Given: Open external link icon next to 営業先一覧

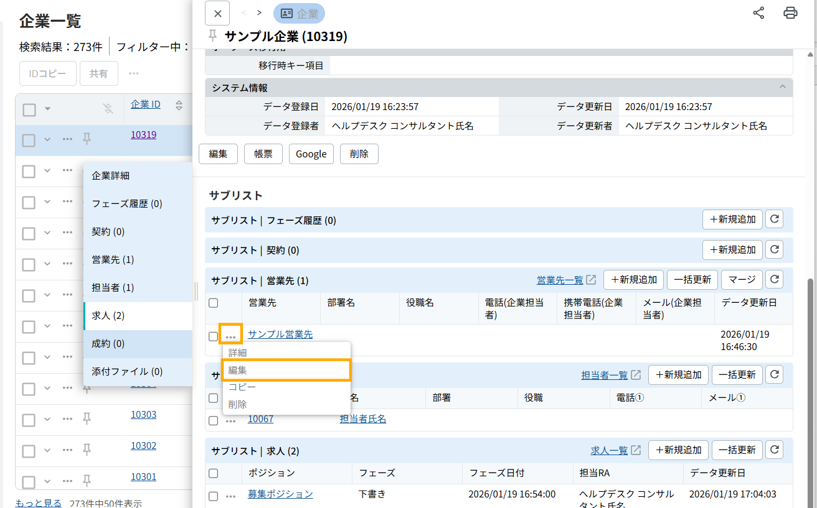Looking at the screenshot, I should [591, 280].
